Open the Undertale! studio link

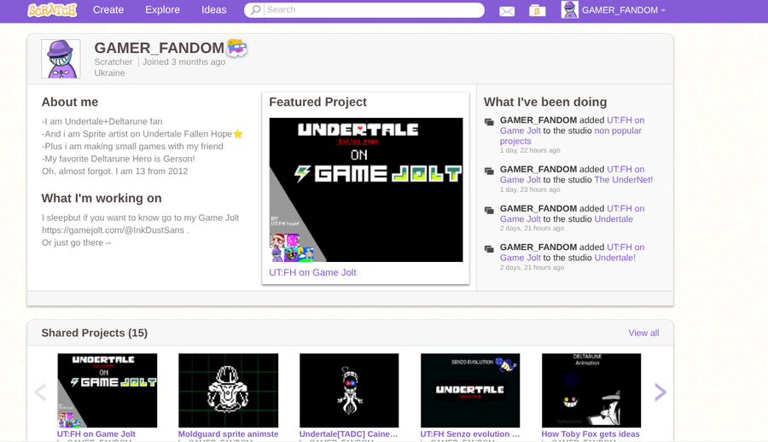coord(614,258)
